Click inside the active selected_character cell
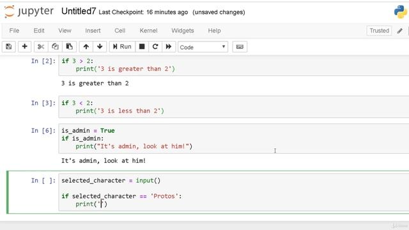The image size is (409, 230). [x=234, y=192]
